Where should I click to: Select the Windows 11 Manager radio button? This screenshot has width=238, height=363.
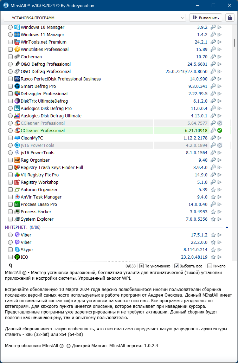(10, 35)
